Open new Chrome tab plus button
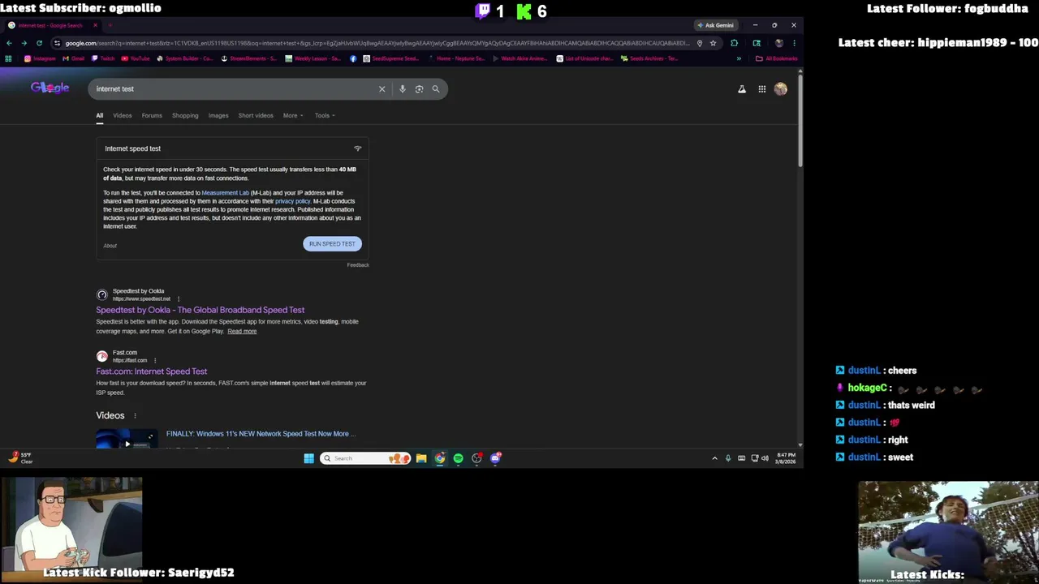 [109, 25]
